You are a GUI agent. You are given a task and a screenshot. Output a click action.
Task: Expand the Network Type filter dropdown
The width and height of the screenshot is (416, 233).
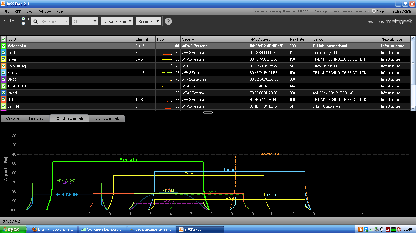(x=117, y=21)
